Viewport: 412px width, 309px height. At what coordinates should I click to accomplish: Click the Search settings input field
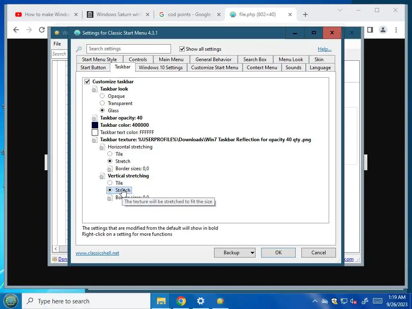point(128,49)
